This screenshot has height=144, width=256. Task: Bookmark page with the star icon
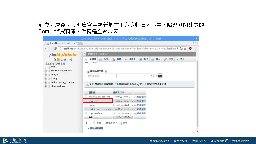click(x=185, y=49)
